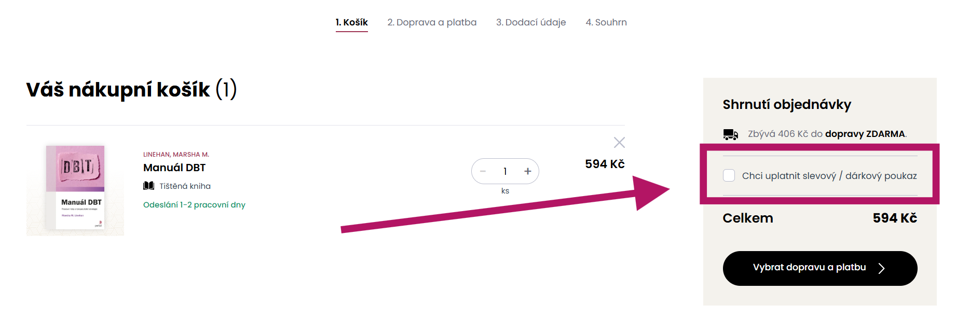956x318 pixels.
Task: Decrease quantity with the minus icon
Action: pyautogui.click(x=483, y=171)
